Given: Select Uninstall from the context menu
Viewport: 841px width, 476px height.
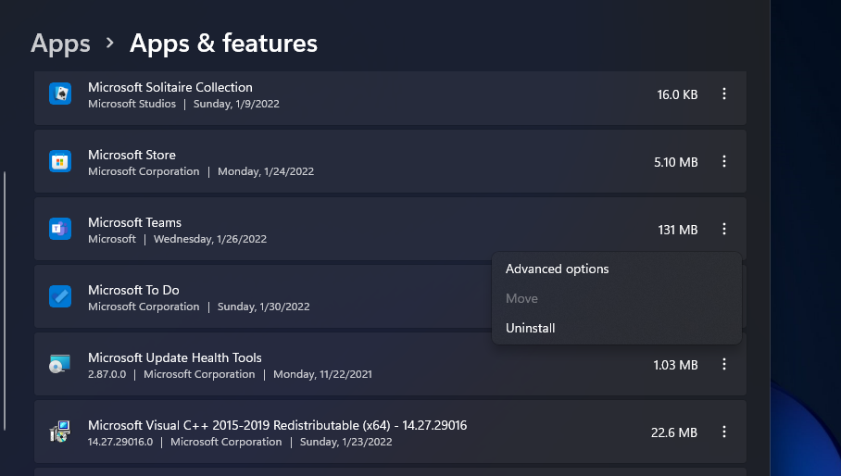Looking at the screenshot, I should 531,328.
